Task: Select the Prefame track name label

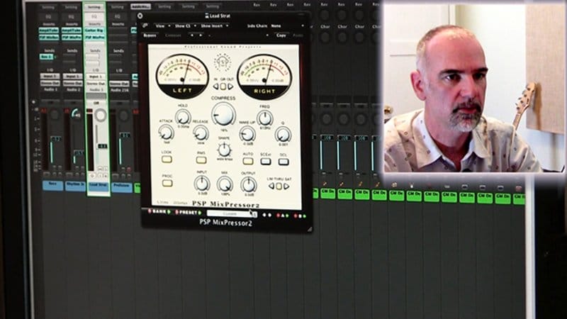Action: pos(121,186)
